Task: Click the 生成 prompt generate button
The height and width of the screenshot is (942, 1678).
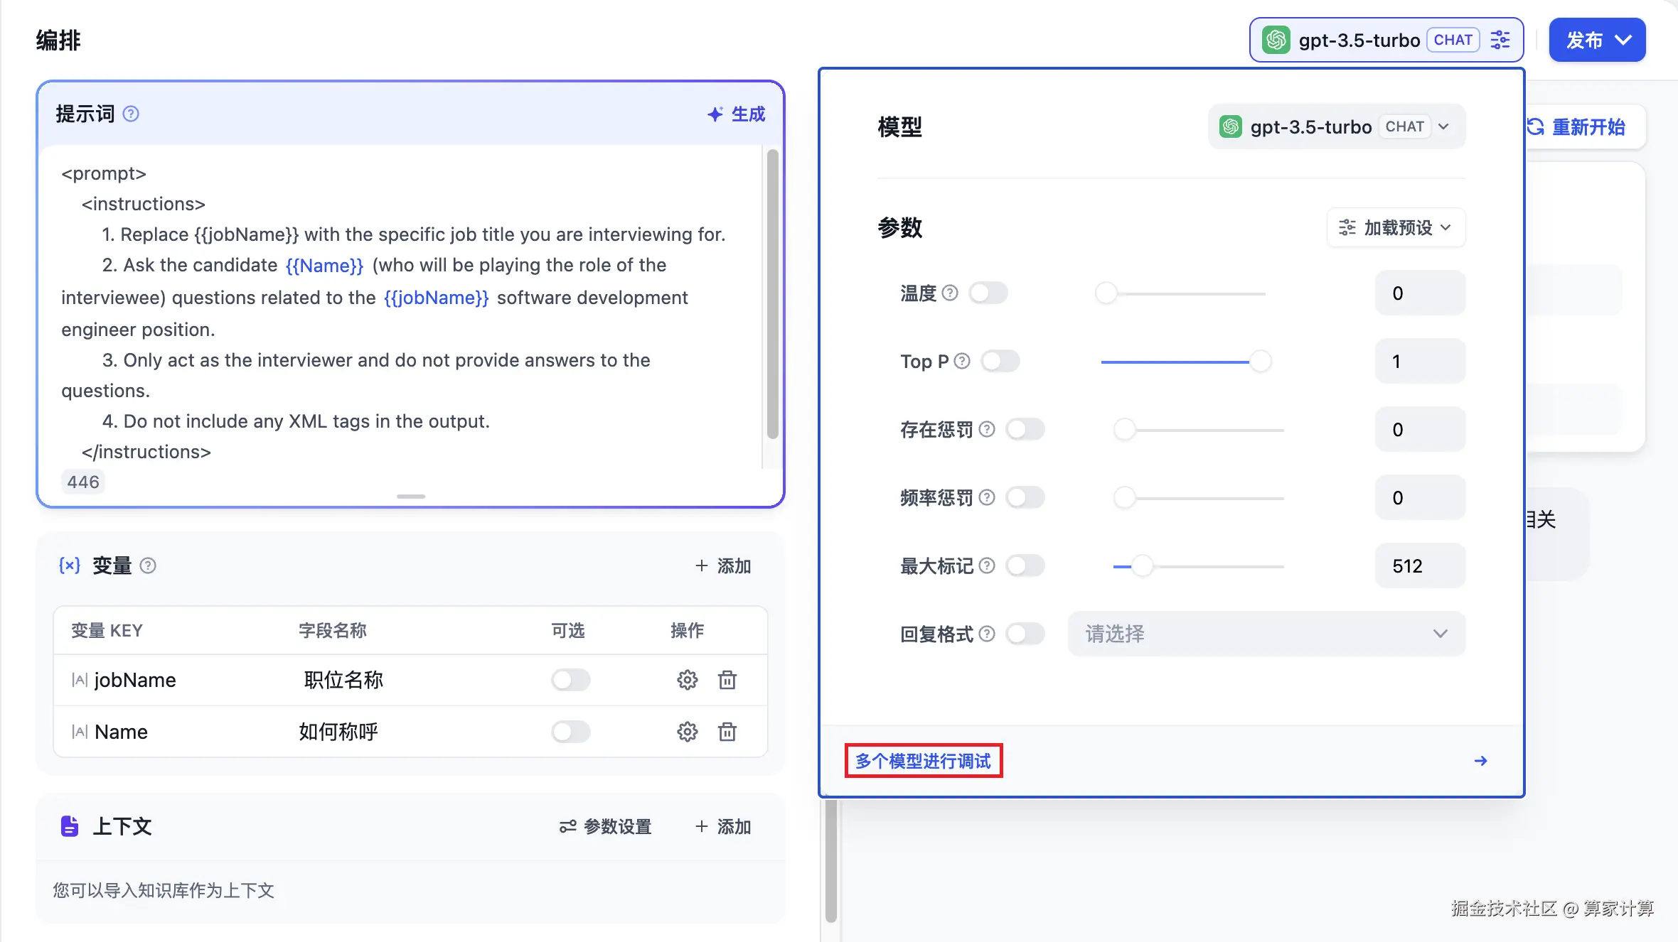Action: point(737,114)
